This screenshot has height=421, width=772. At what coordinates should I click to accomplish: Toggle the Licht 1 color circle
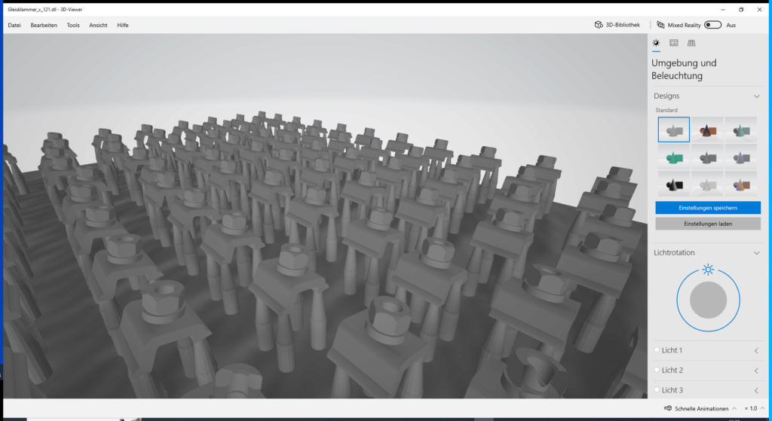click(x=657, y=349)
